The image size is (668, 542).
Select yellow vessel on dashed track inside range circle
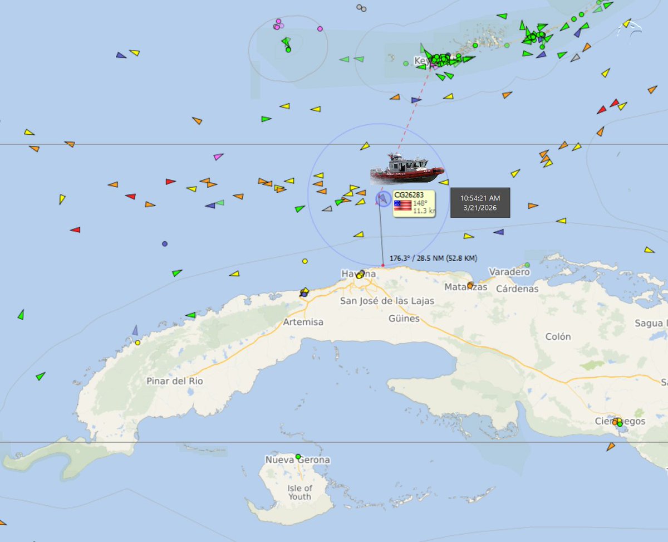tap(365, 146)
